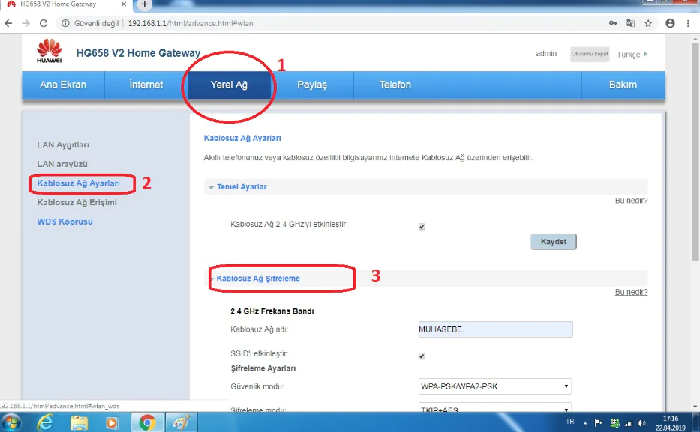
Task: Click the admin username text
Action: point(546,53)
